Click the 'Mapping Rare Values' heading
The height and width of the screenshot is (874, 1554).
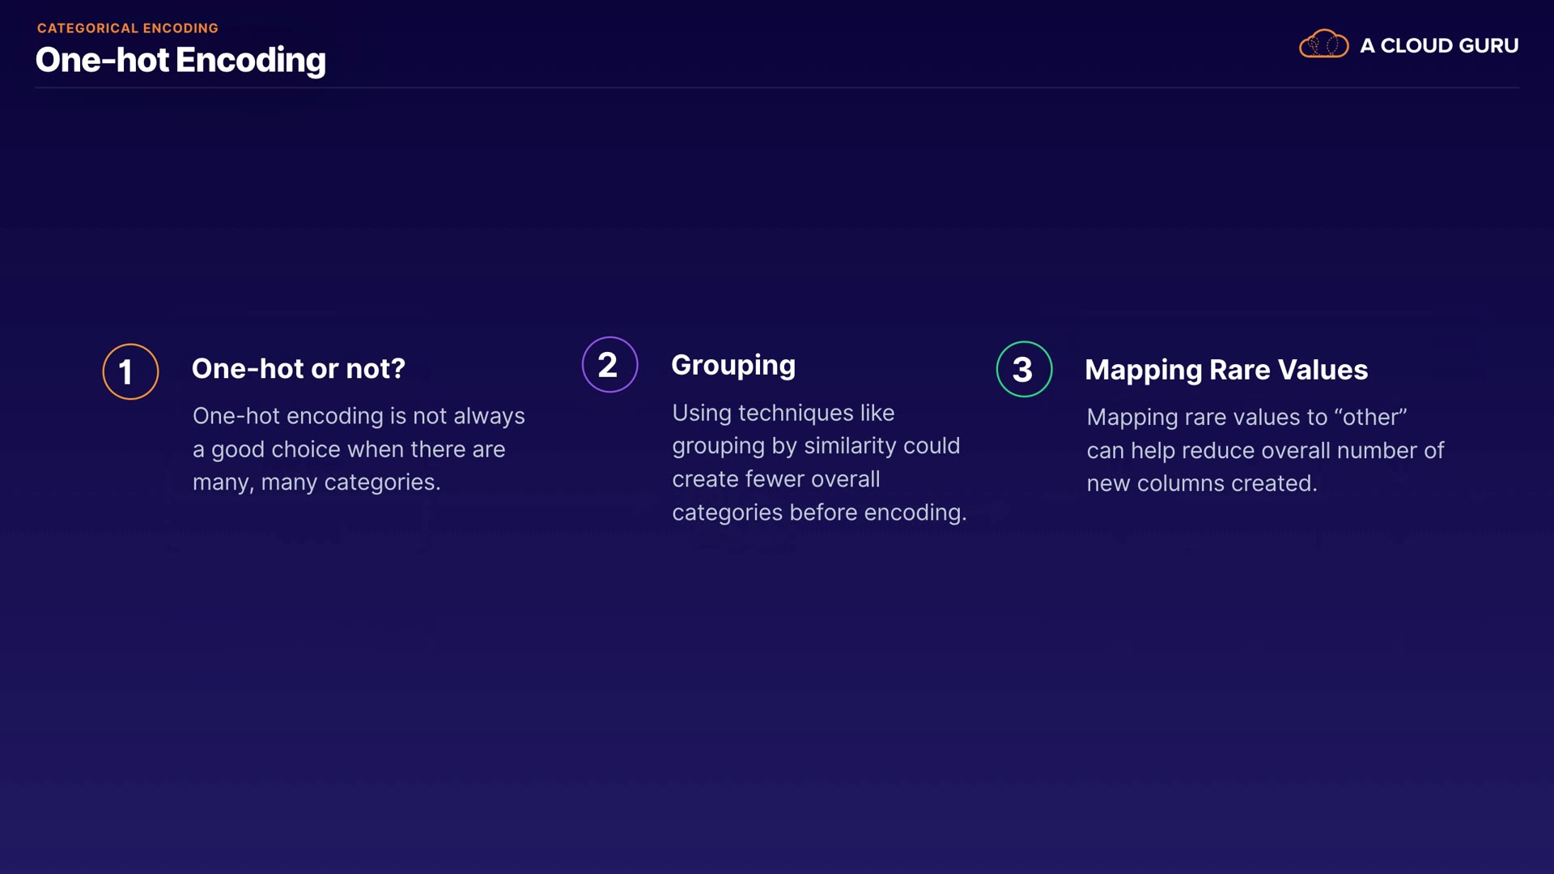(1225, 370)
